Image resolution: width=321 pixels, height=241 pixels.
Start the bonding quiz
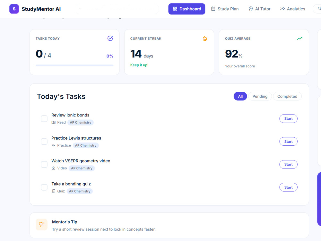(x=288, y=187)
